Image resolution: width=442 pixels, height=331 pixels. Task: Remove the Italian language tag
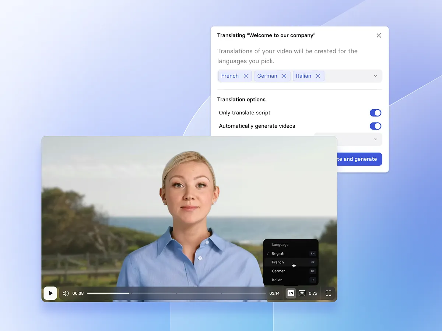coord(318,76)
